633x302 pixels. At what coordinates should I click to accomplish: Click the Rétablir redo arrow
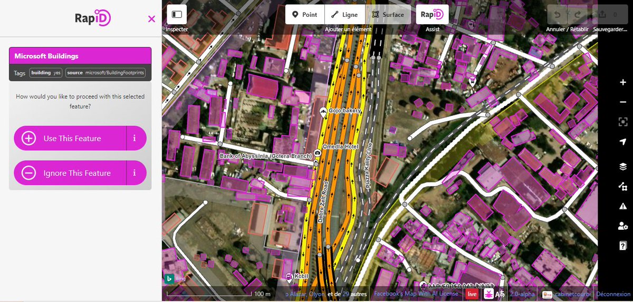pyautogui.click(x=578, y=15)
